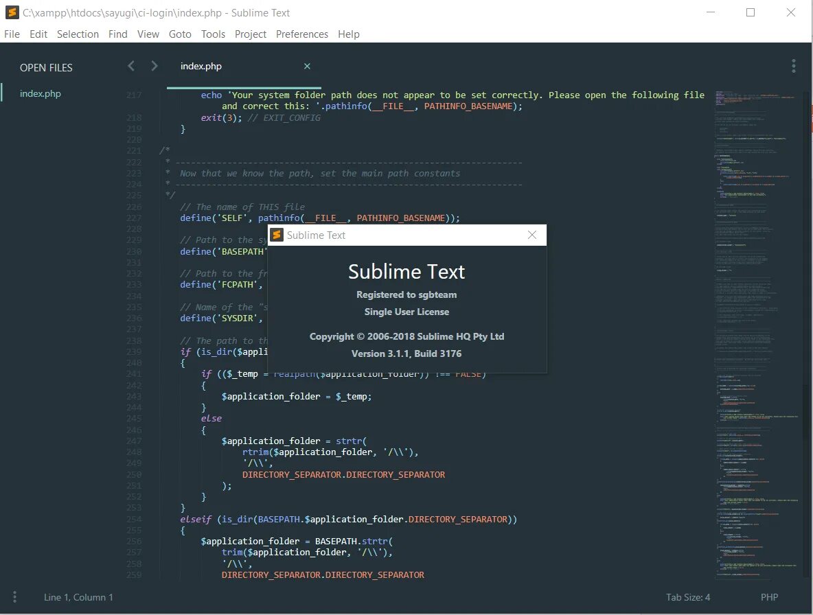Go to next tab with right arrow

pyautogui.click(x=154, y=66)
